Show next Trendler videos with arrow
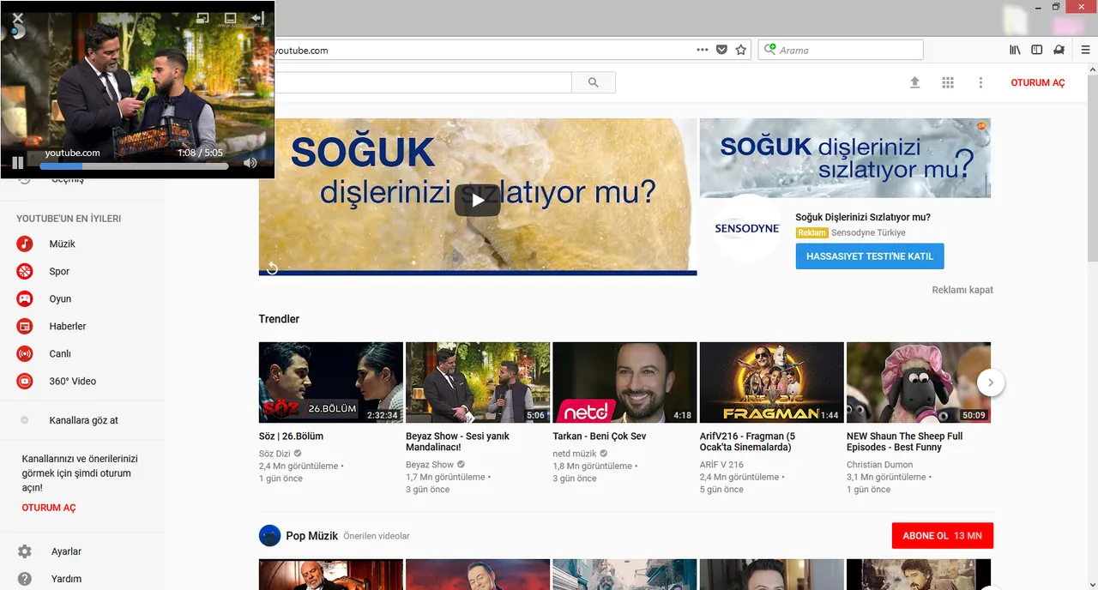The width and height of the screenshot is (1098, 590). pyautogui.click(x=991, y=382)
